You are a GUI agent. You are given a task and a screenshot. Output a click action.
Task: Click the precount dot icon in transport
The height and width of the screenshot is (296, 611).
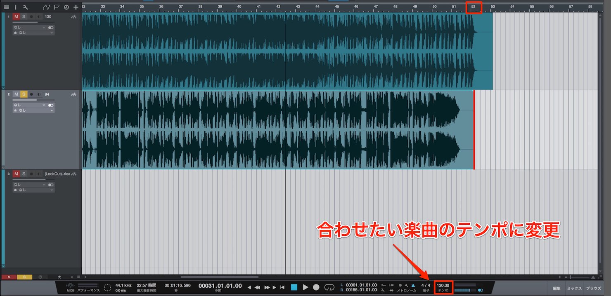click(x=400, y=285)
